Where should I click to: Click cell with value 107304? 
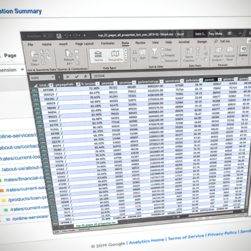click(x=48, y=90)
